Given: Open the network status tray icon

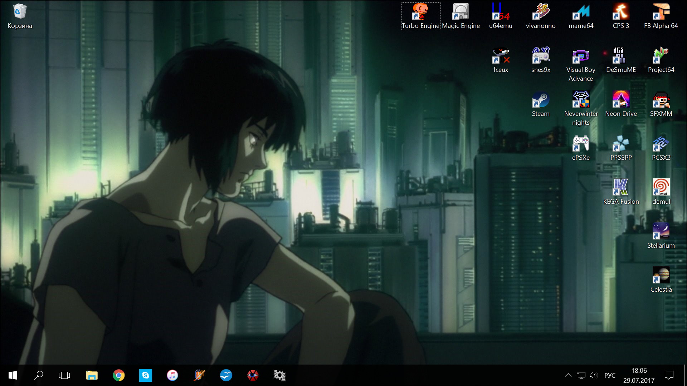Looking at the screenshot, I should point(581,375).
